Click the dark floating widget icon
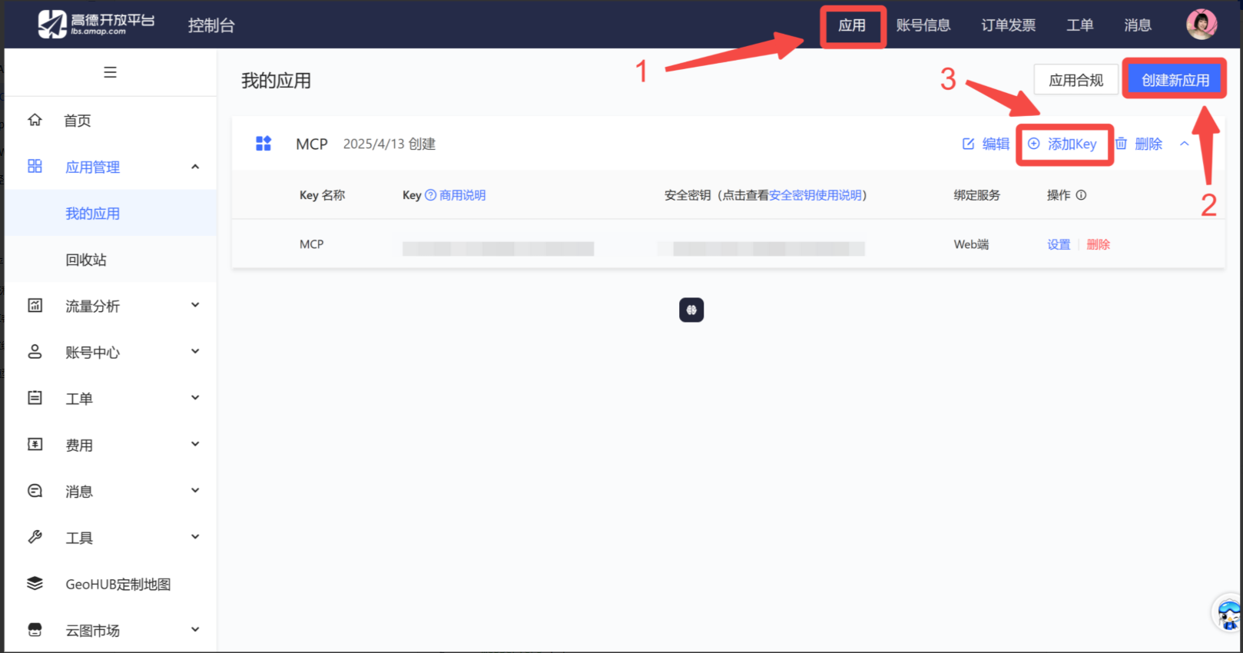Viewport: 1243px width, 653px height. point(691,310)
